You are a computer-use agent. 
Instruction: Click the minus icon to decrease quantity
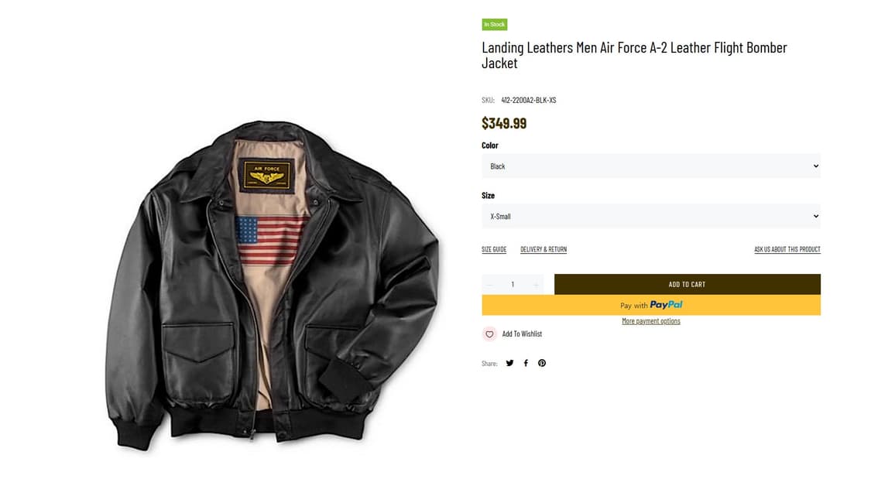(x=489, y=284)
